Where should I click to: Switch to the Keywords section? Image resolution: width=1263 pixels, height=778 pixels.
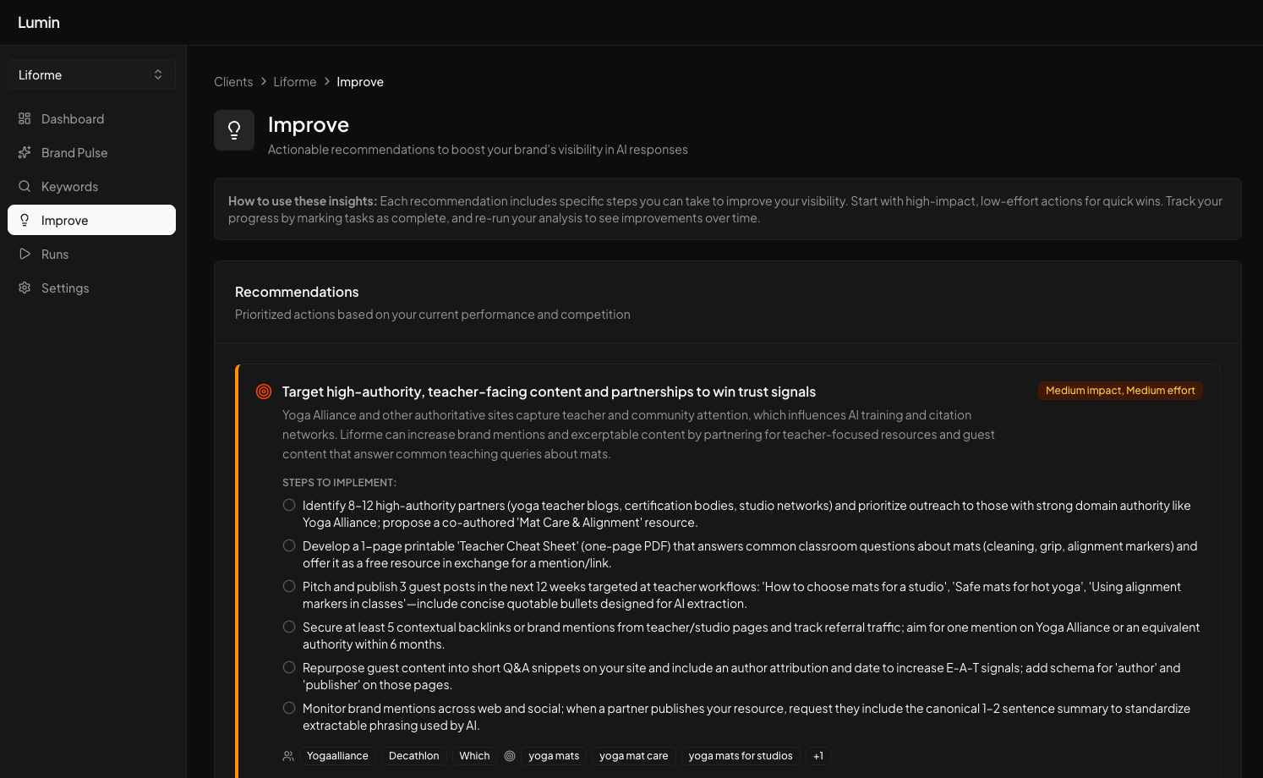(69, 186)
